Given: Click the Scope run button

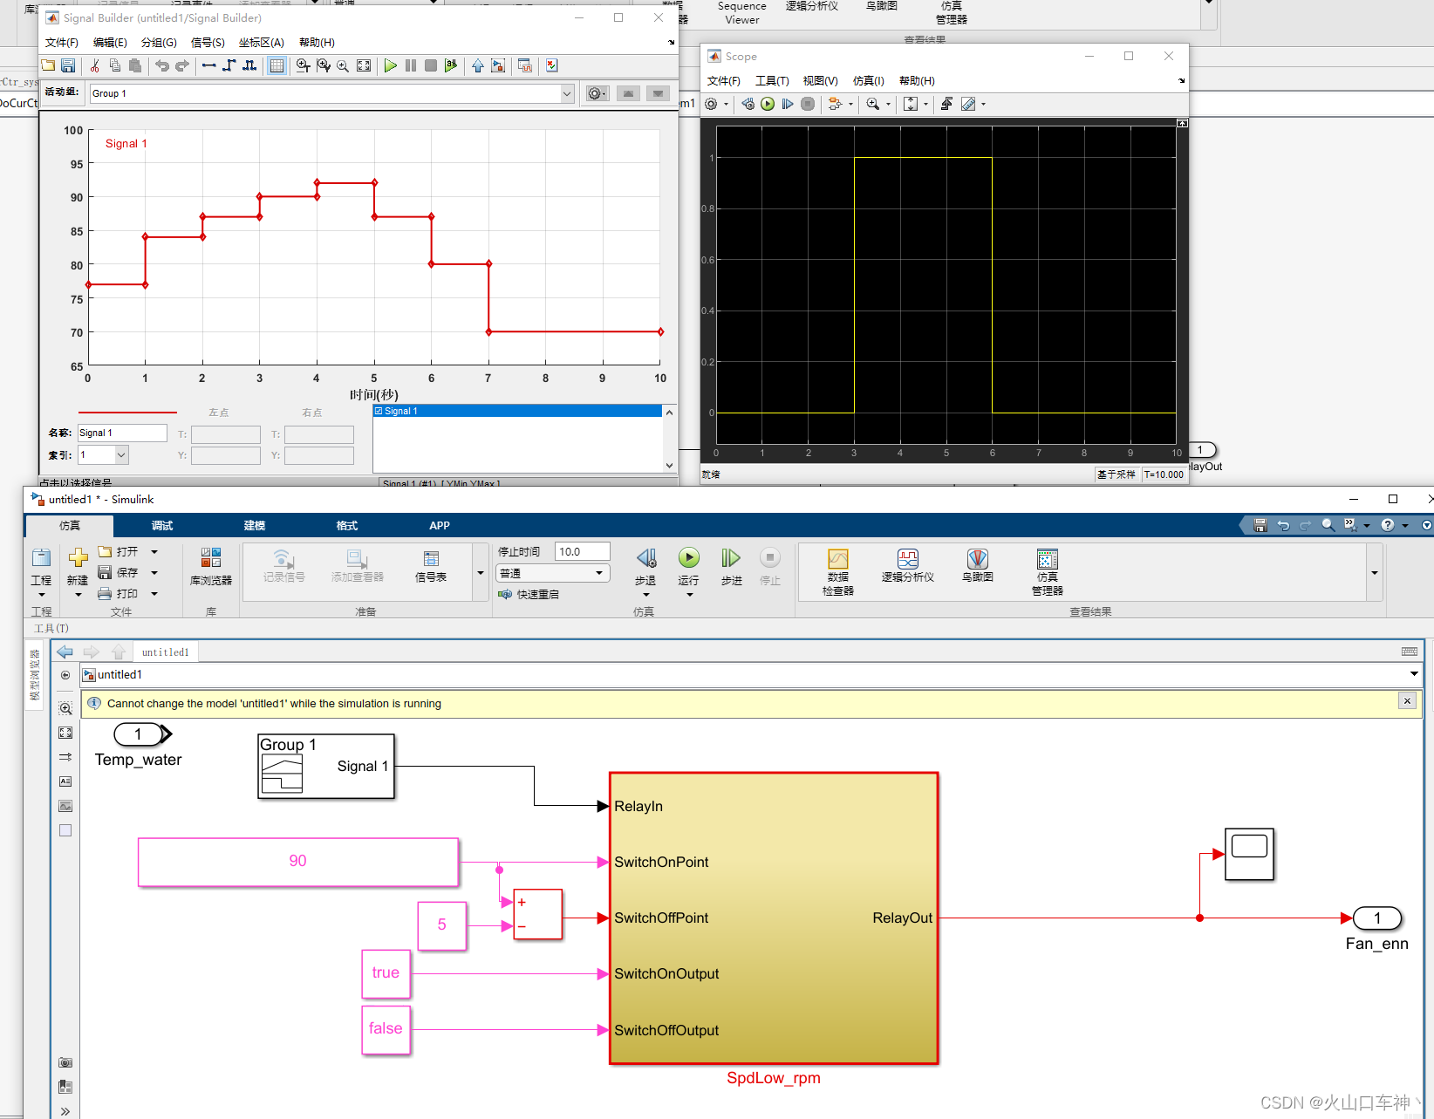Looking at the screenshot, I should pyautogui.click(x=768, y=104).
